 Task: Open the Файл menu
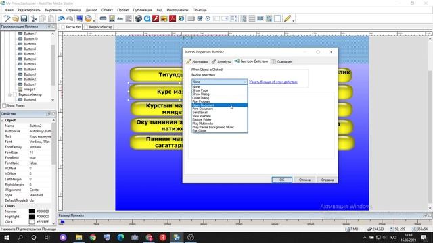tap(9, 10)
